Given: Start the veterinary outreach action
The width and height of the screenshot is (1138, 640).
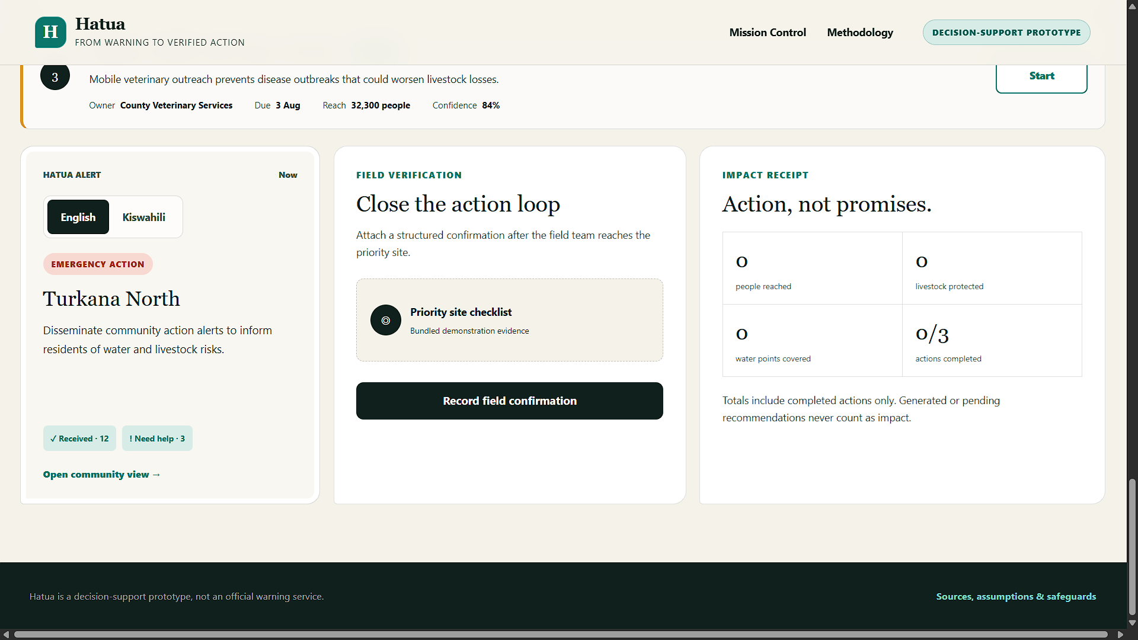Looking at the screenshot, I should pyautogui.click(x=1041, y=77).
